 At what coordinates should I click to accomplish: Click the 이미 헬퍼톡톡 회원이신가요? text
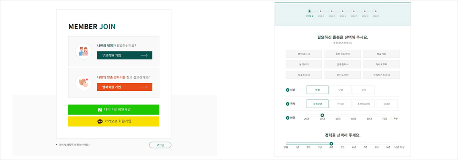click(74, 144)
